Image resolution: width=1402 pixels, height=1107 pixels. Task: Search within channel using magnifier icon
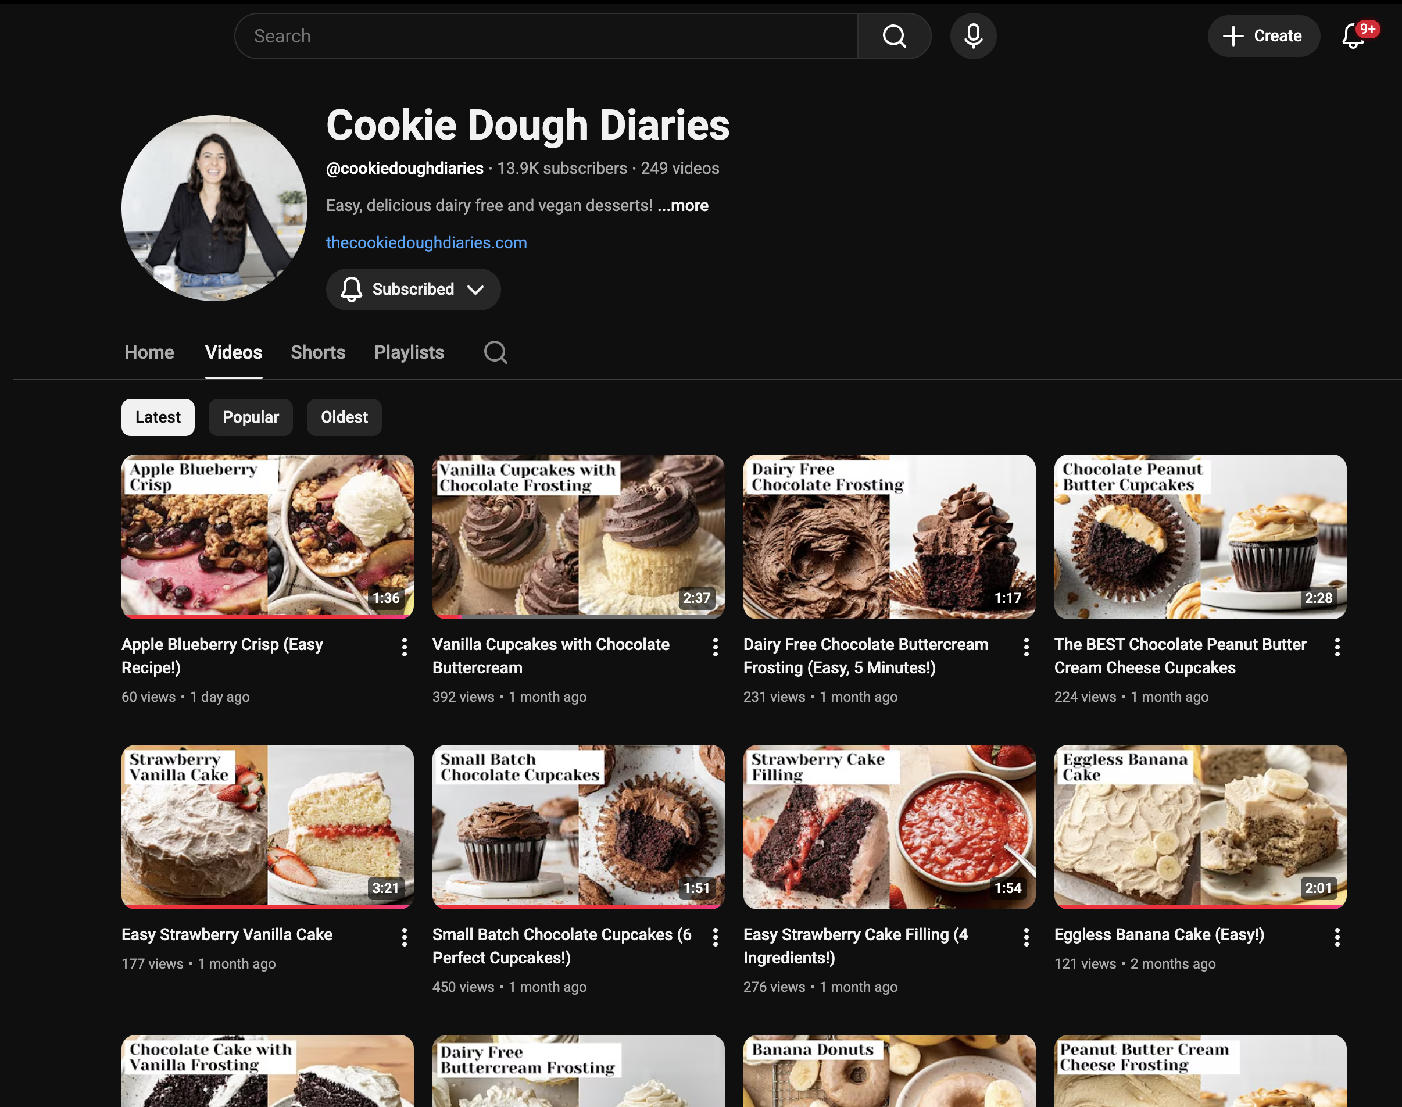click(496, 352)
